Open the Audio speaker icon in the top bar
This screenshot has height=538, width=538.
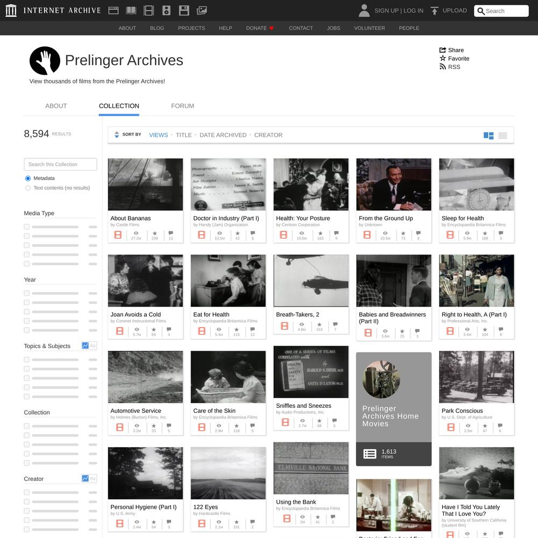pos(166,10)
